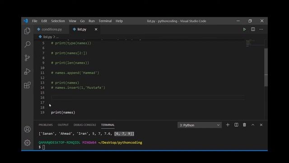Switch to the conditions.py tab

click(51, 29)
